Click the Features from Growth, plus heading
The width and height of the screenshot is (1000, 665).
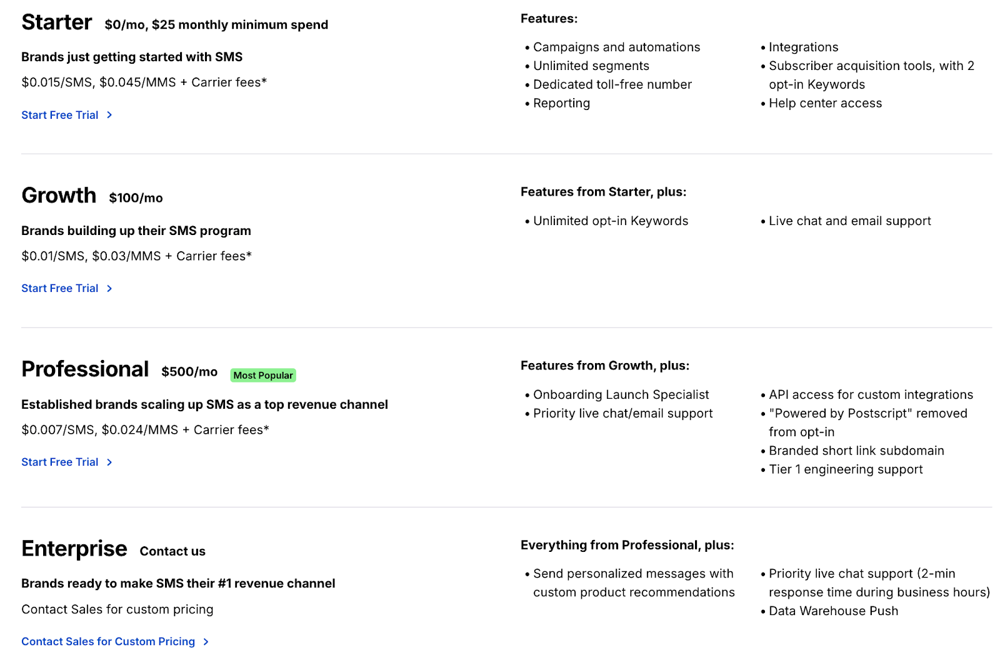pos(605,366)
